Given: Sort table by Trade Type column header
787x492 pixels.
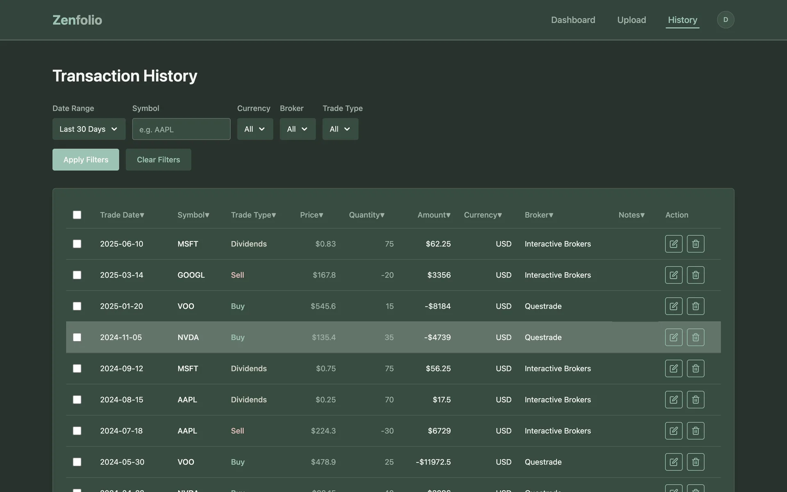Looking at the screenshot, I should [x=253, y=215].
